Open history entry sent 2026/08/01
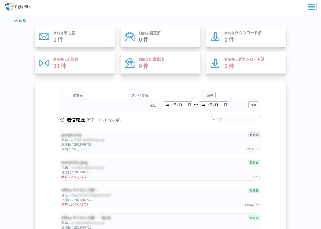 (x=160, y=142)
